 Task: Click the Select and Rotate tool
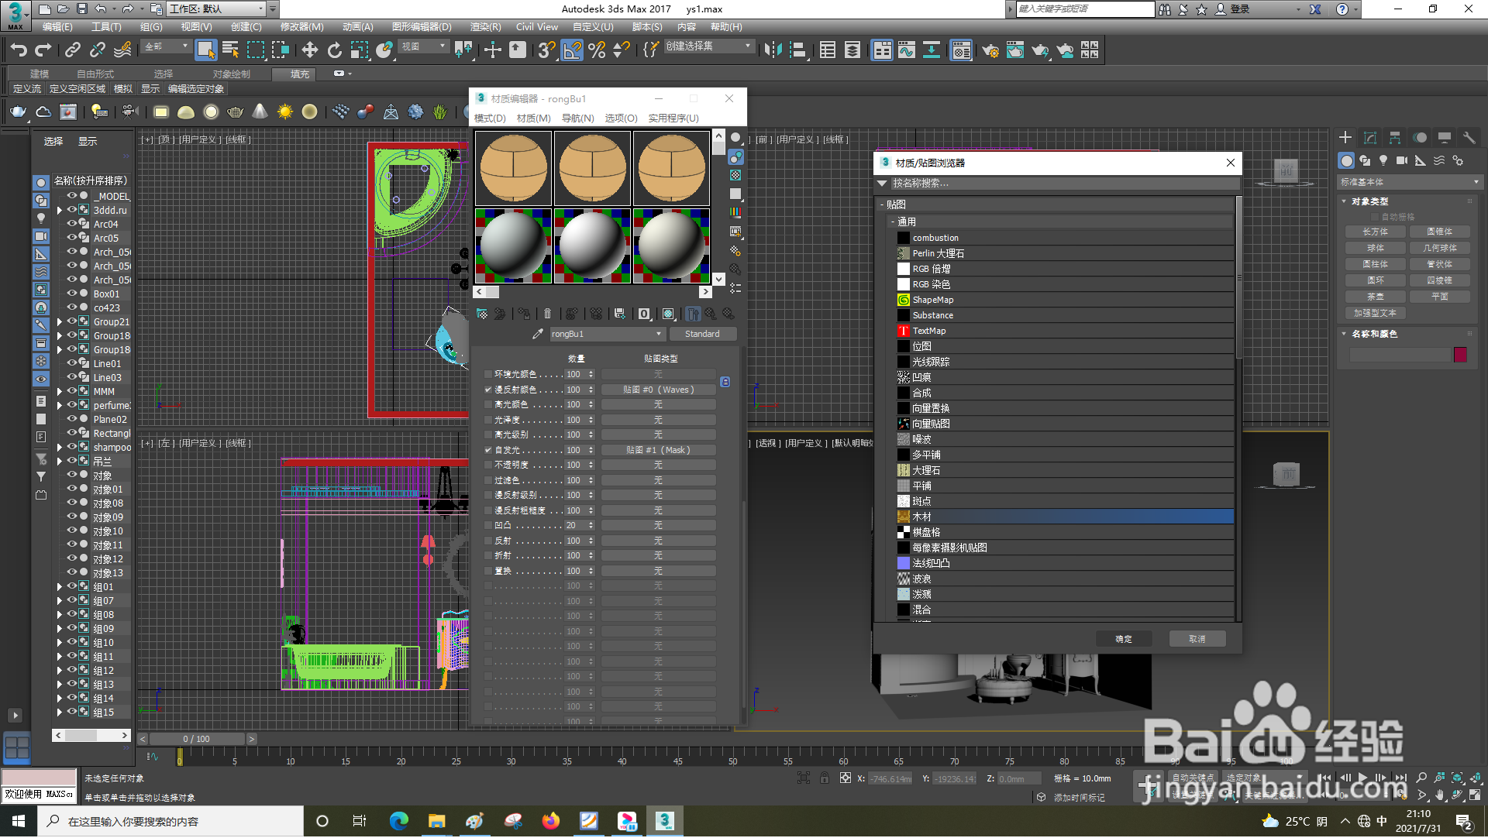pyautogui.click(x=334, y=50)
